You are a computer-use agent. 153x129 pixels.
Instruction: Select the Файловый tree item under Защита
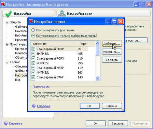[x=21, y=27]
